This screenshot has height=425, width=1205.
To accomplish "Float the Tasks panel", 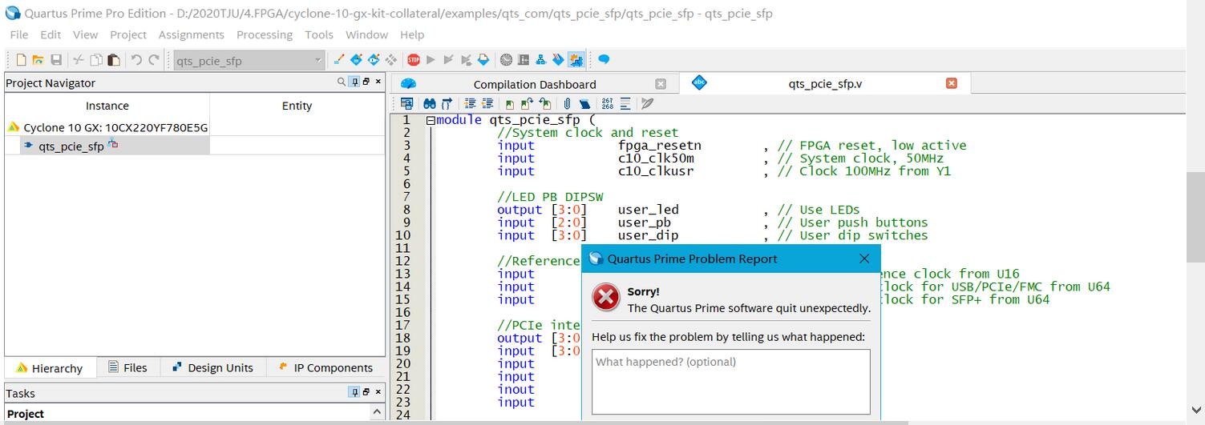I will [366, 392].
